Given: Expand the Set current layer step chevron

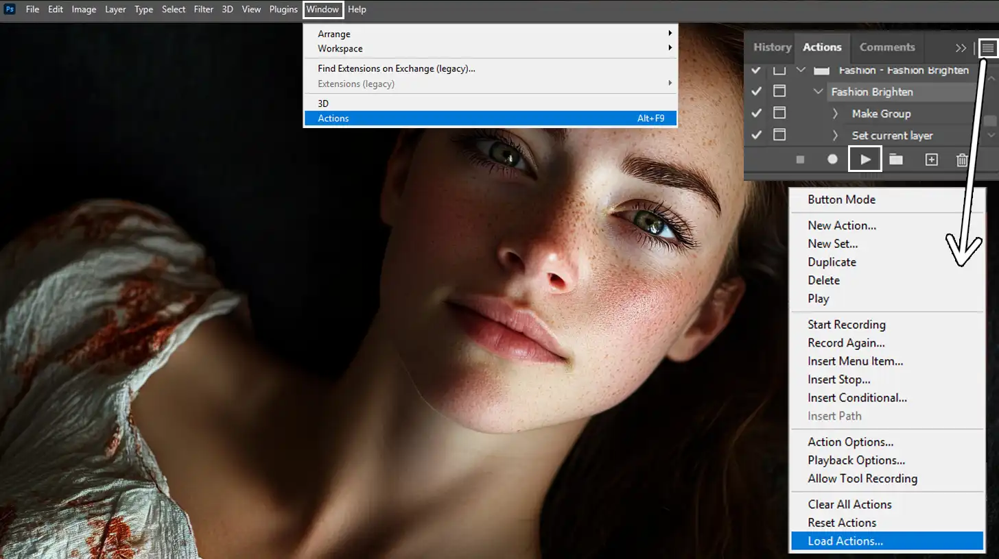Looking at the screenshot, I should pyautogui.click(x=835, y=135).
